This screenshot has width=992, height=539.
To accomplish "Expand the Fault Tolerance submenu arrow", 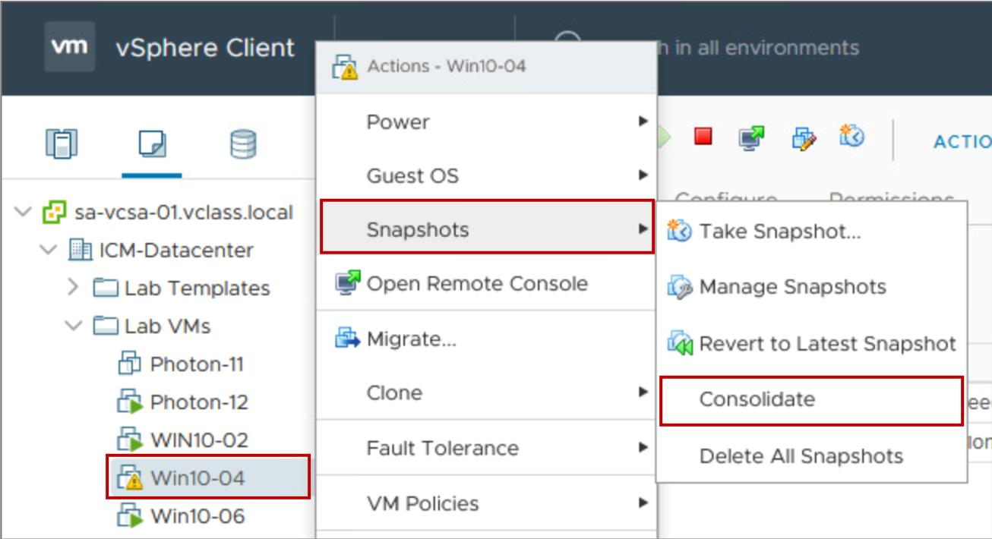I will pos(643,448).
